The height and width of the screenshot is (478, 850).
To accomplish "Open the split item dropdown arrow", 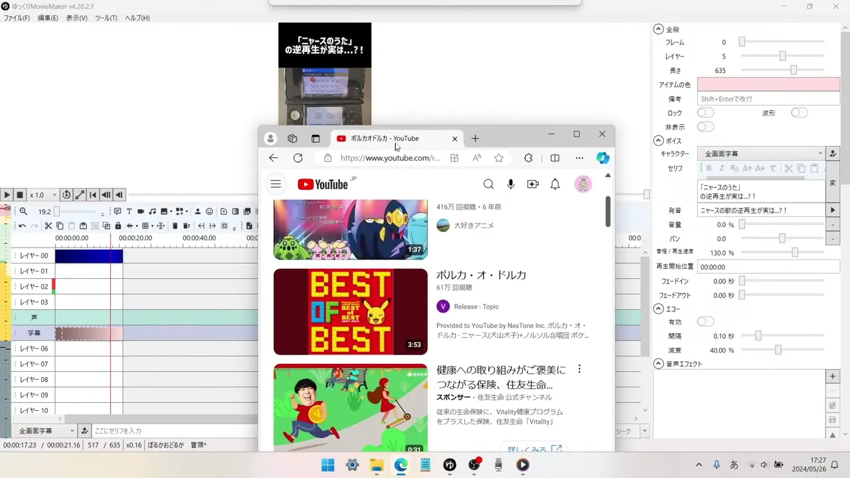I will (x=137, y=226).
